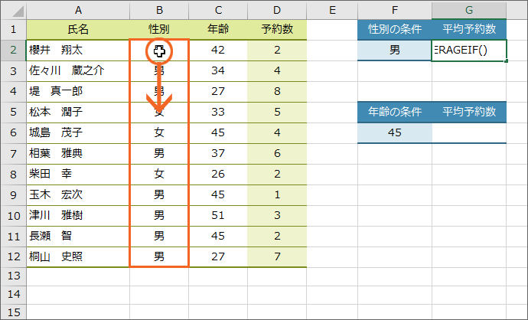Click reservation count 6 for 相葉 雅典

point(277,154)
